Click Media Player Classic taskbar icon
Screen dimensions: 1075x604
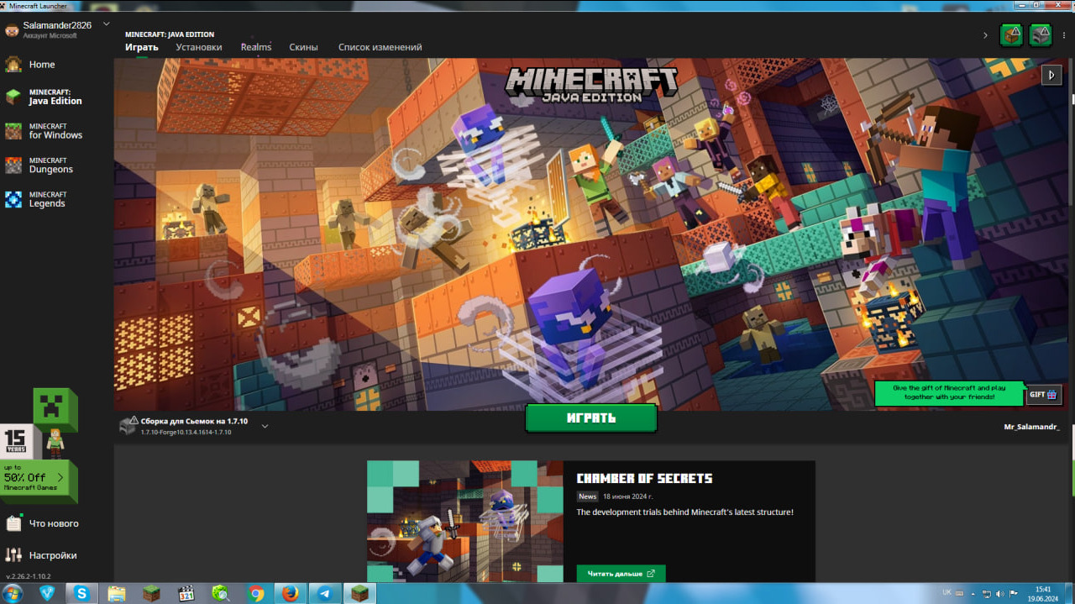[x=186, y=593]
